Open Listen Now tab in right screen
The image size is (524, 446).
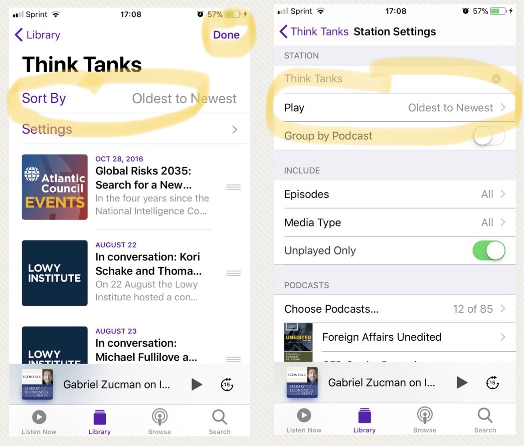point(304,421)
